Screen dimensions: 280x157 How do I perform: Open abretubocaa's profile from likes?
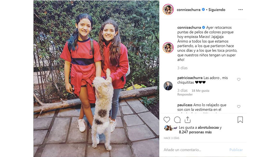(208, 127)
